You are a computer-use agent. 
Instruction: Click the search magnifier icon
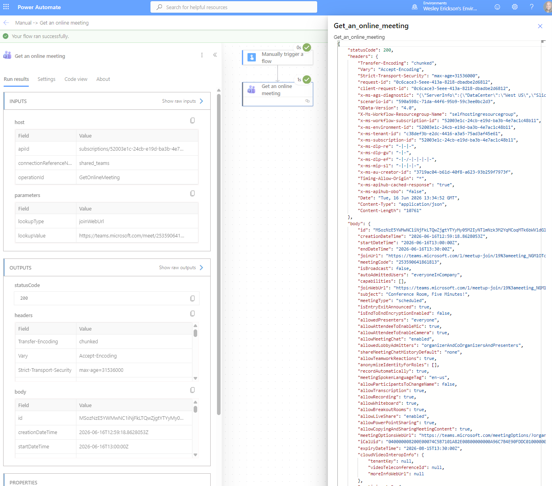159,7
